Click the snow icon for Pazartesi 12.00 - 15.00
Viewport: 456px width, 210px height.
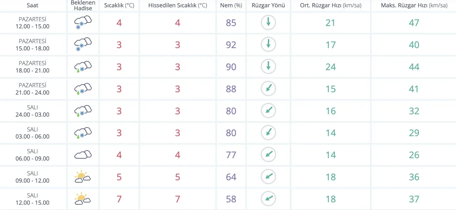tap(83, 23)
